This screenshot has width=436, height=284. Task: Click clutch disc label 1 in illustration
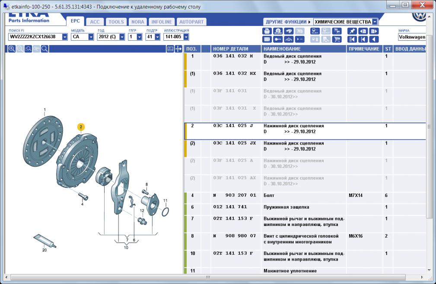coord(45,110)
